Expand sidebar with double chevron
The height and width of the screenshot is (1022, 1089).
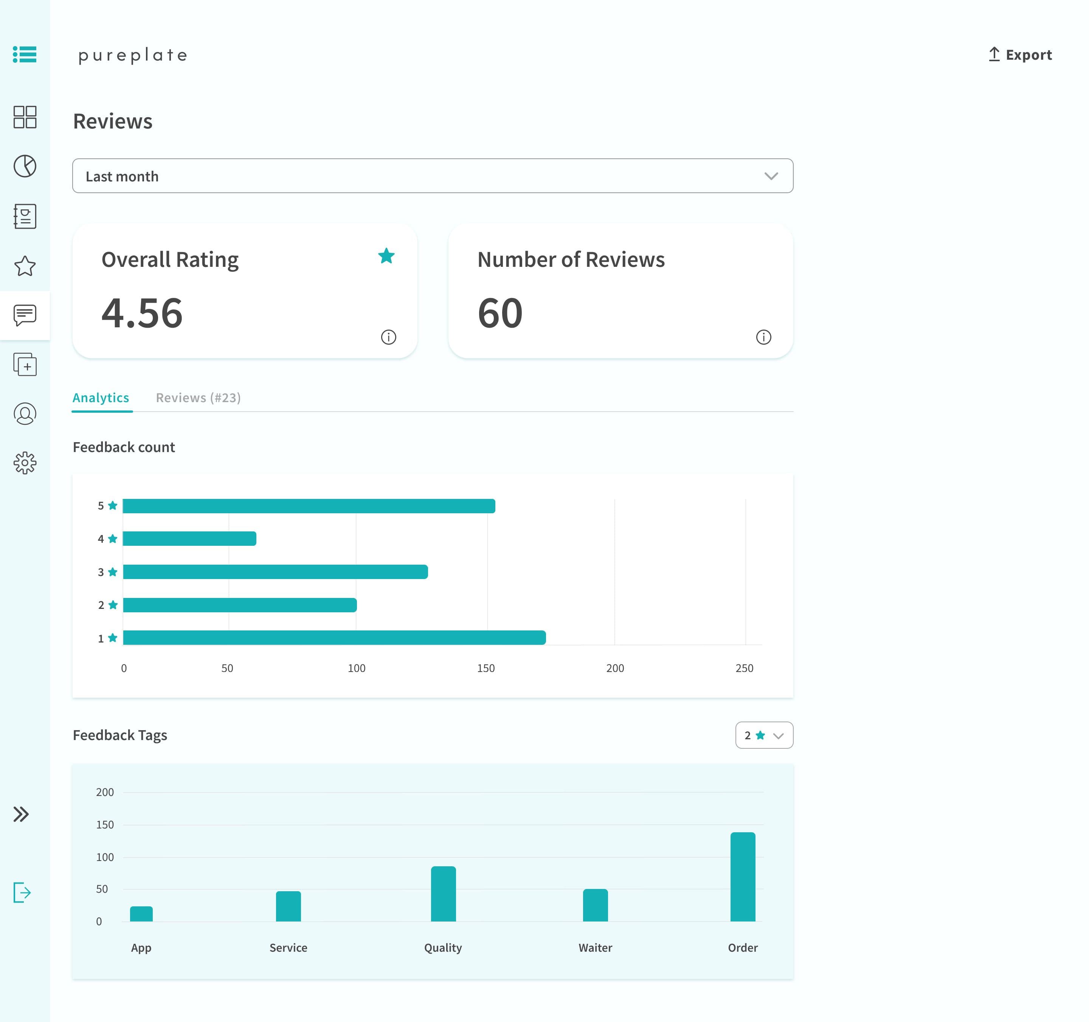pos(21,815)
